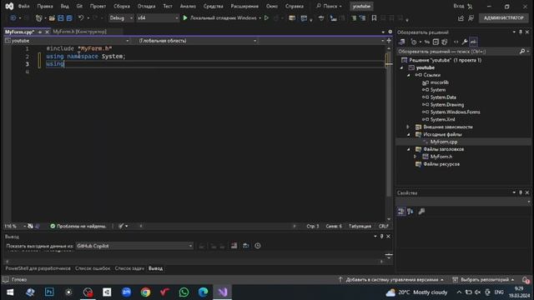Collapse the Ссылки references node
The width and height of the screenshot is (534, 300).
(x=409, y=75)
